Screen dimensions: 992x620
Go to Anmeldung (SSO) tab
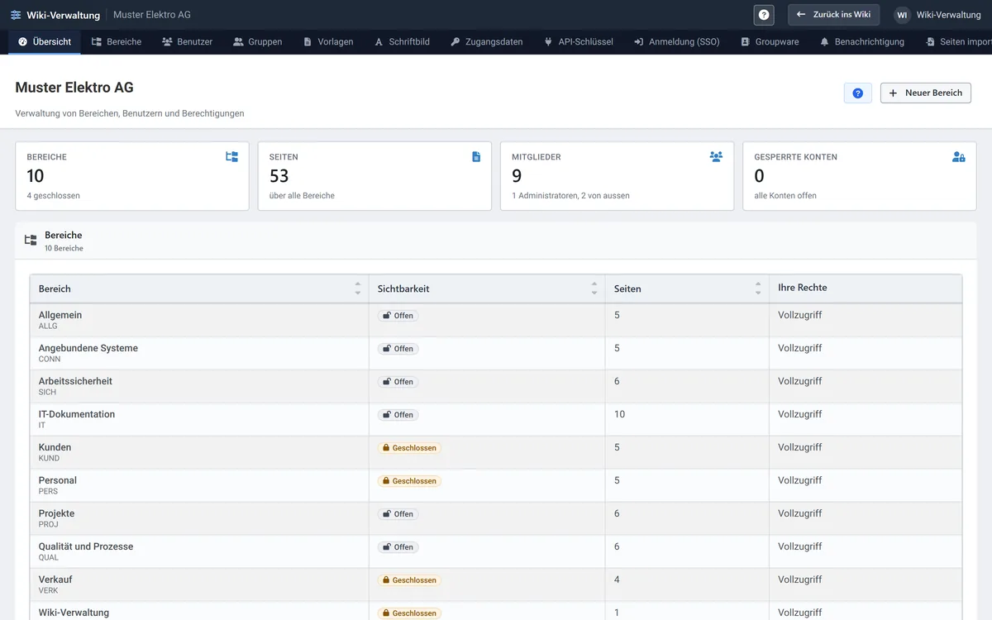pyautogui.click(x=676, y=41)
